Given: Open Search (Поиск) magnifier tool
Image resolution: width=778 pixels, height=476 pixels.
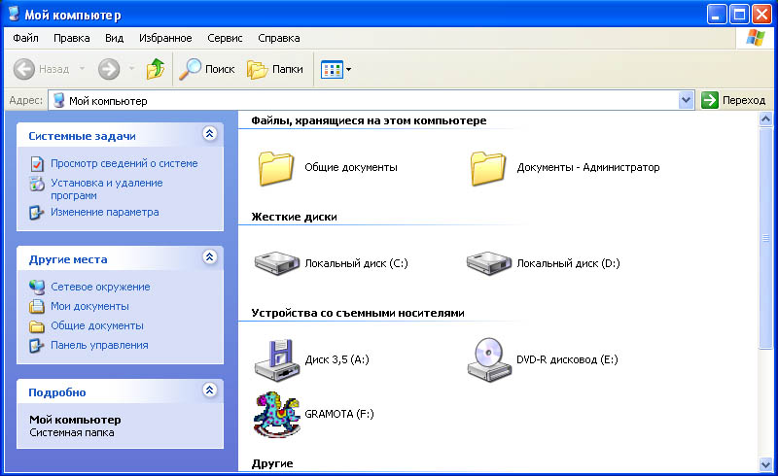Looking at the screenshot, I should 206,69.
